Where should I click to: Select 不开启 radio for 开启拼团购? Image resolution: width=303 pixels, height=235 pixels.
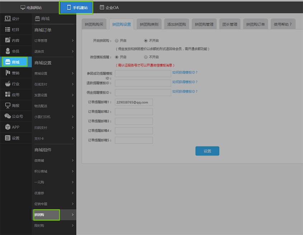click(x=146, y=40)
